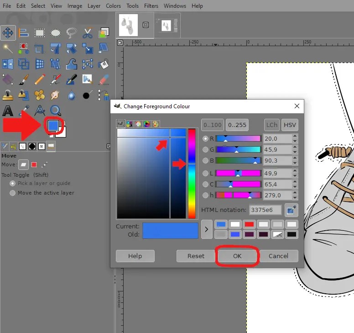Viewport: 354px width, 333px height.
Task: Activate the Scissors Select tool
Action: [x=88, y=33]
